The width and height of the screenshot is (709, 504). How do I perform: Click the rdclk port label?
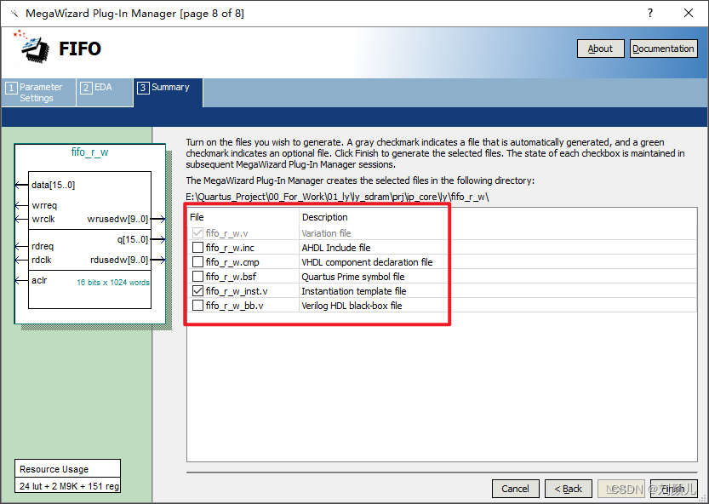pos(42,260)
